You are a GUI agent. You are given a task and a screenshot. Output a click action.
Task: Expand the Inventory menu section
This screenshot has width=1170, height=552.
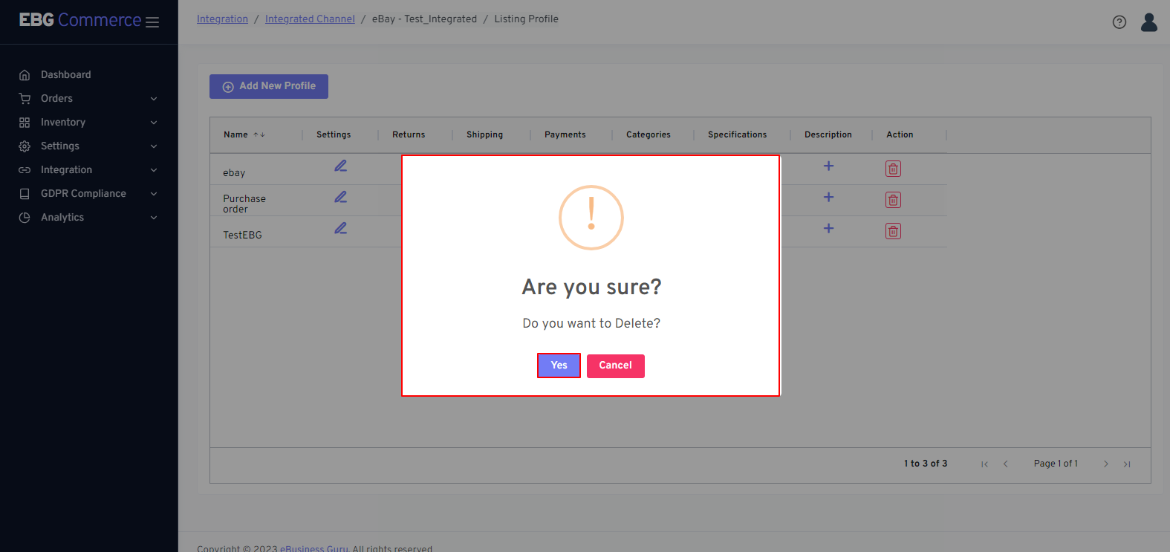coord(88,122)
